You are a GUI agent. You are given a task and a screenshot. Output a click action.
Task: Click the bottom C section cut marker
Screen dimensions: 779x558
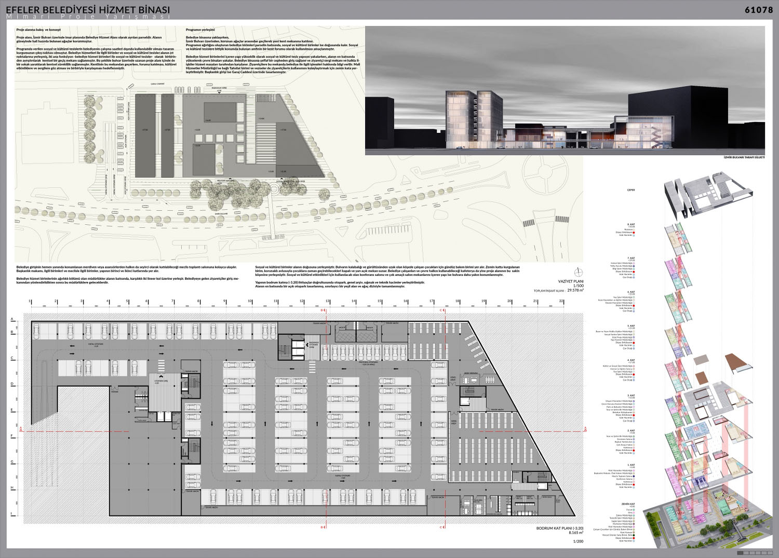pos(442,527)
